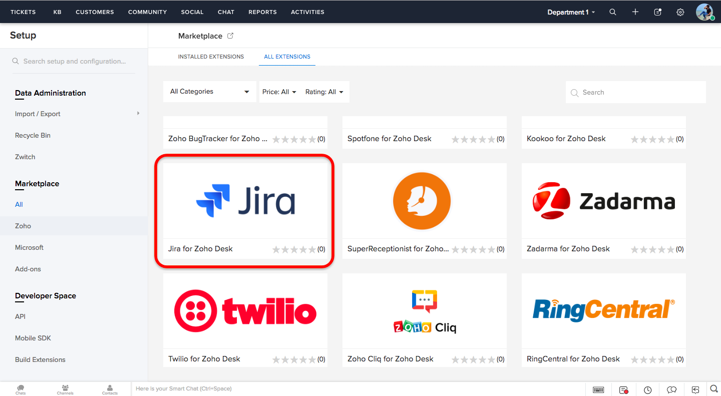Click the Kookoo for Zoho Desk title
Screen dimensions: 721x396
pyautogui.click(x=566, y=138)
